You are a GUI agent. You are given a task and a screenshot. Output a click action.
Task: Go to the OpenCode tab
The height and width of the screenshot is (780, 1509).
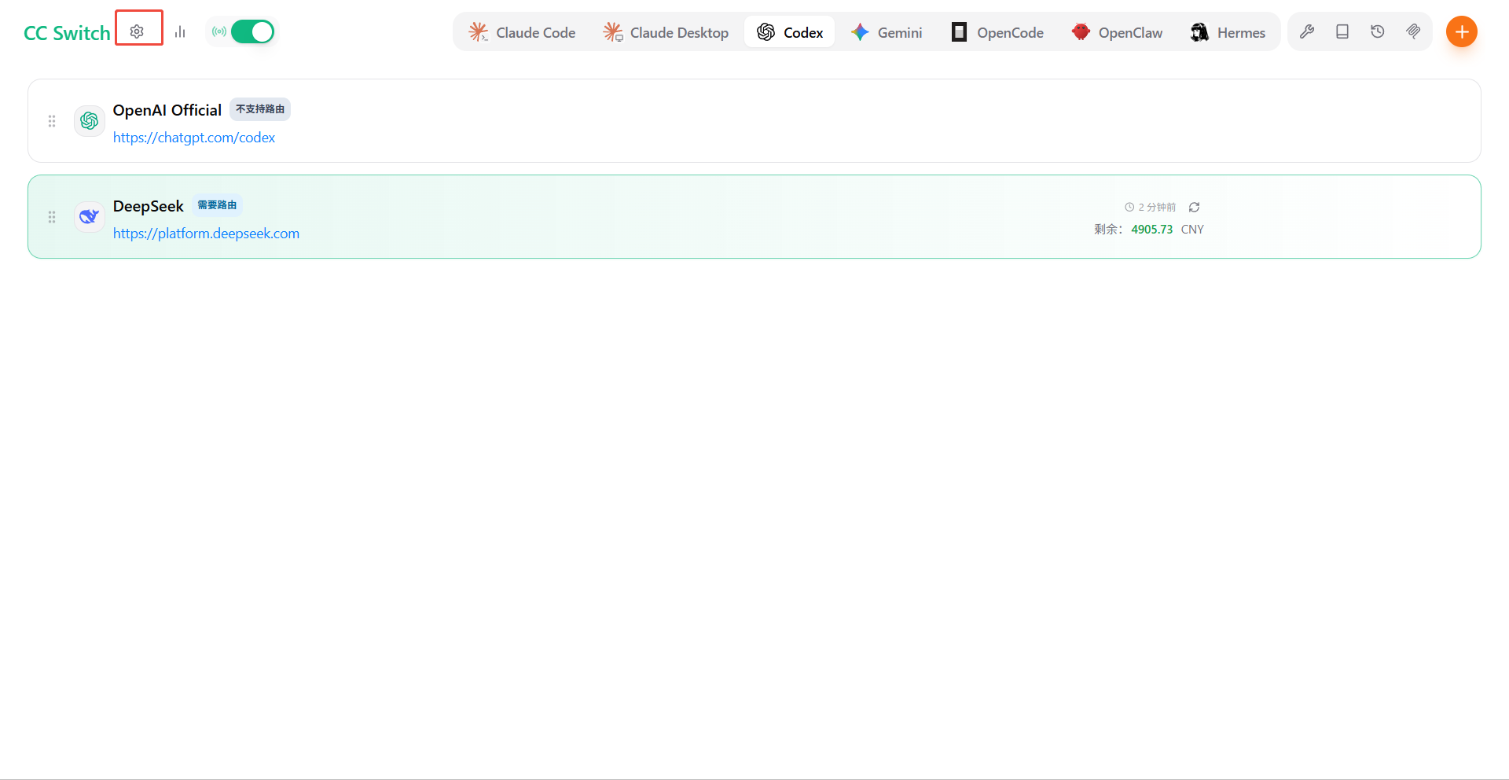point(997,32)
